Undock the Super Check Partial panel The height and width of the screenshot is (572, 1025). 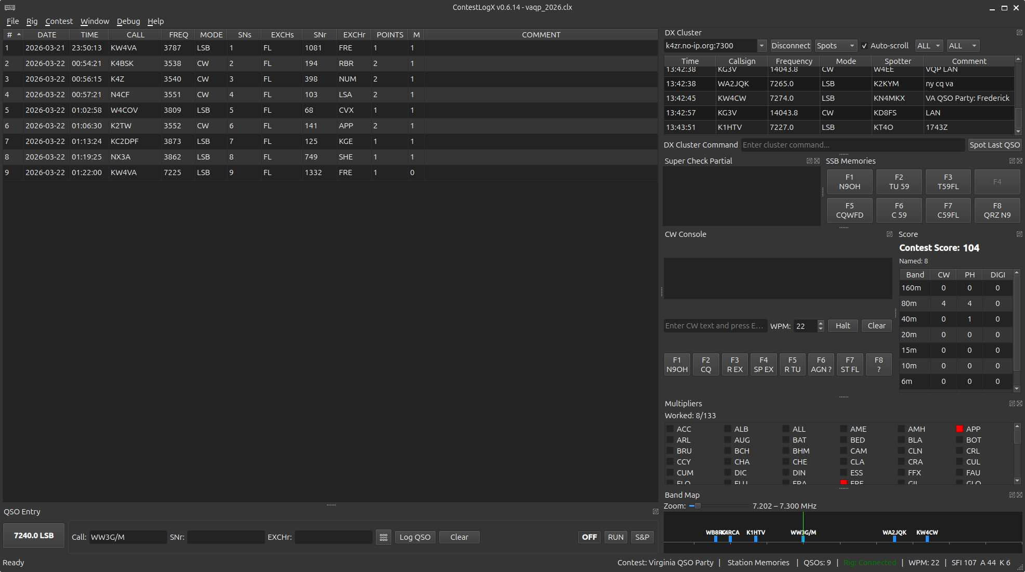tap(809, 161)
